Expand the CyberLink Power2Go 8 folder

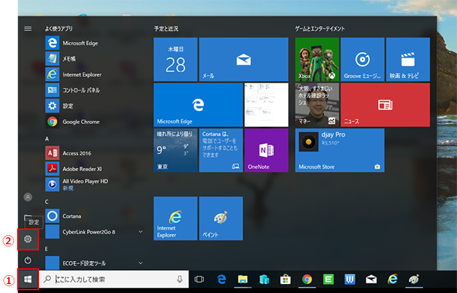click(x=95, y=232)
